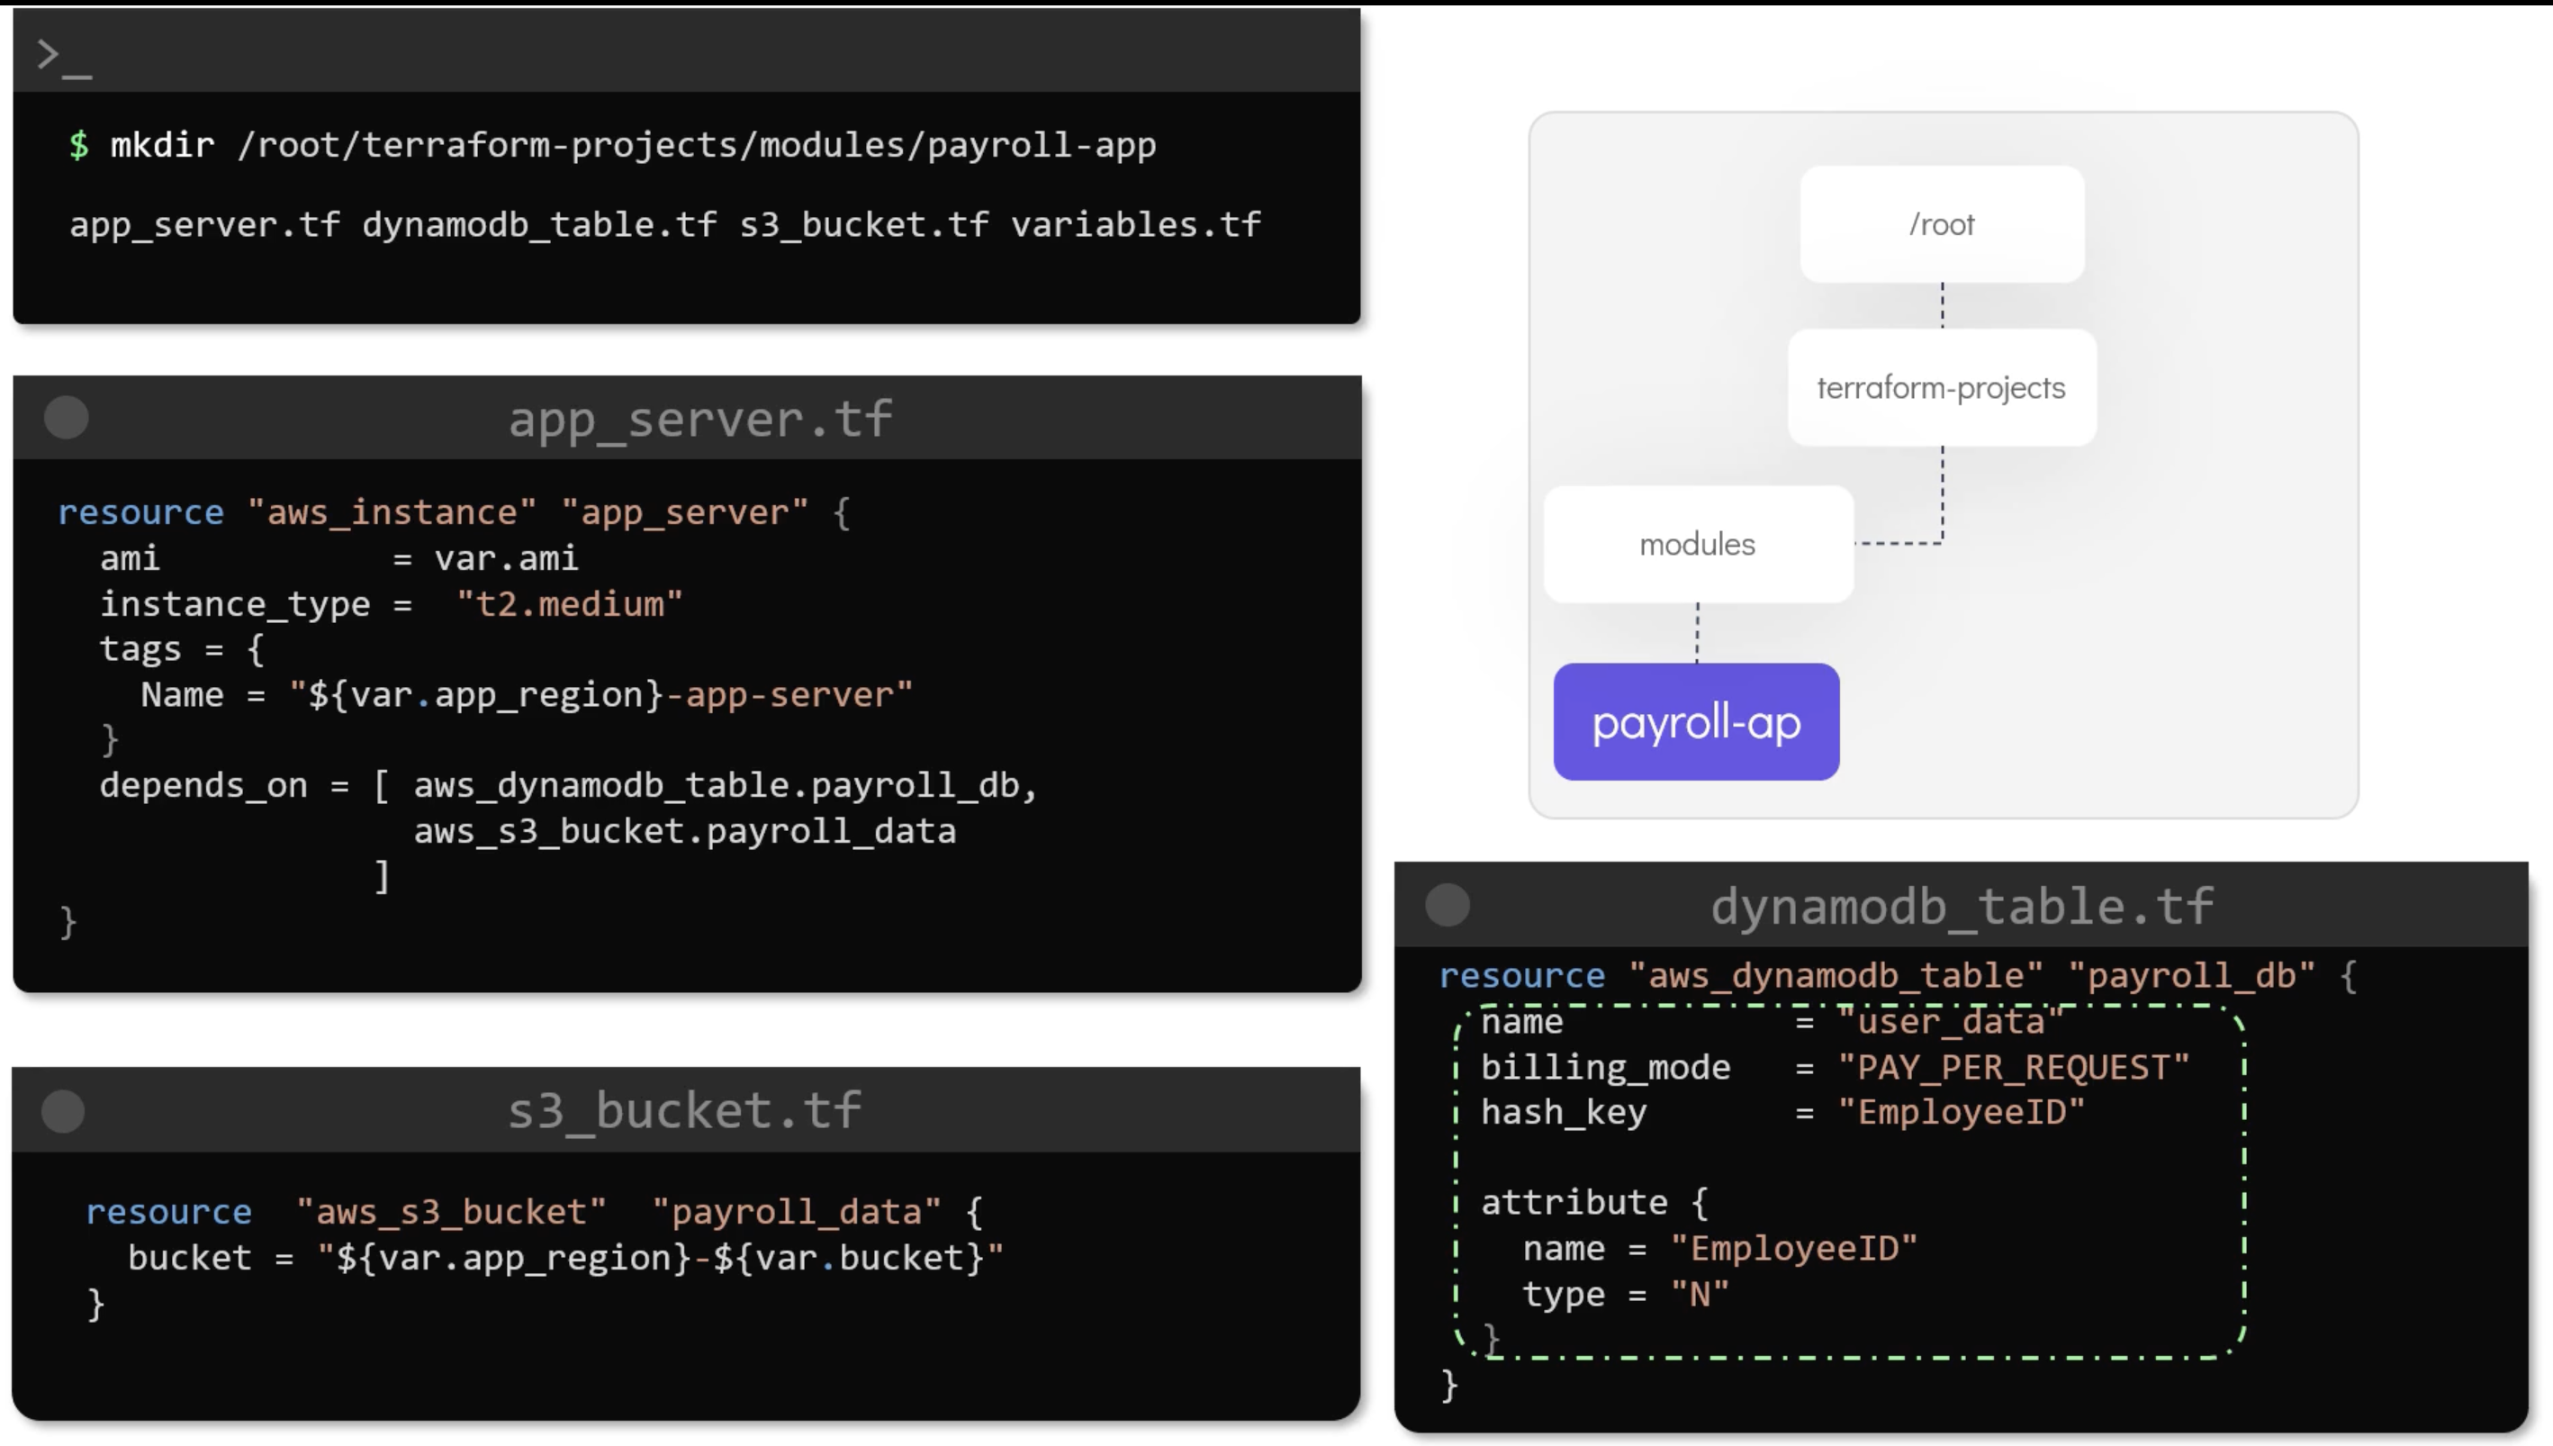2553x1446 pixels.
Task: Click the resource keyword in dynamodb_table.tf
Action: click(1522, 975)
